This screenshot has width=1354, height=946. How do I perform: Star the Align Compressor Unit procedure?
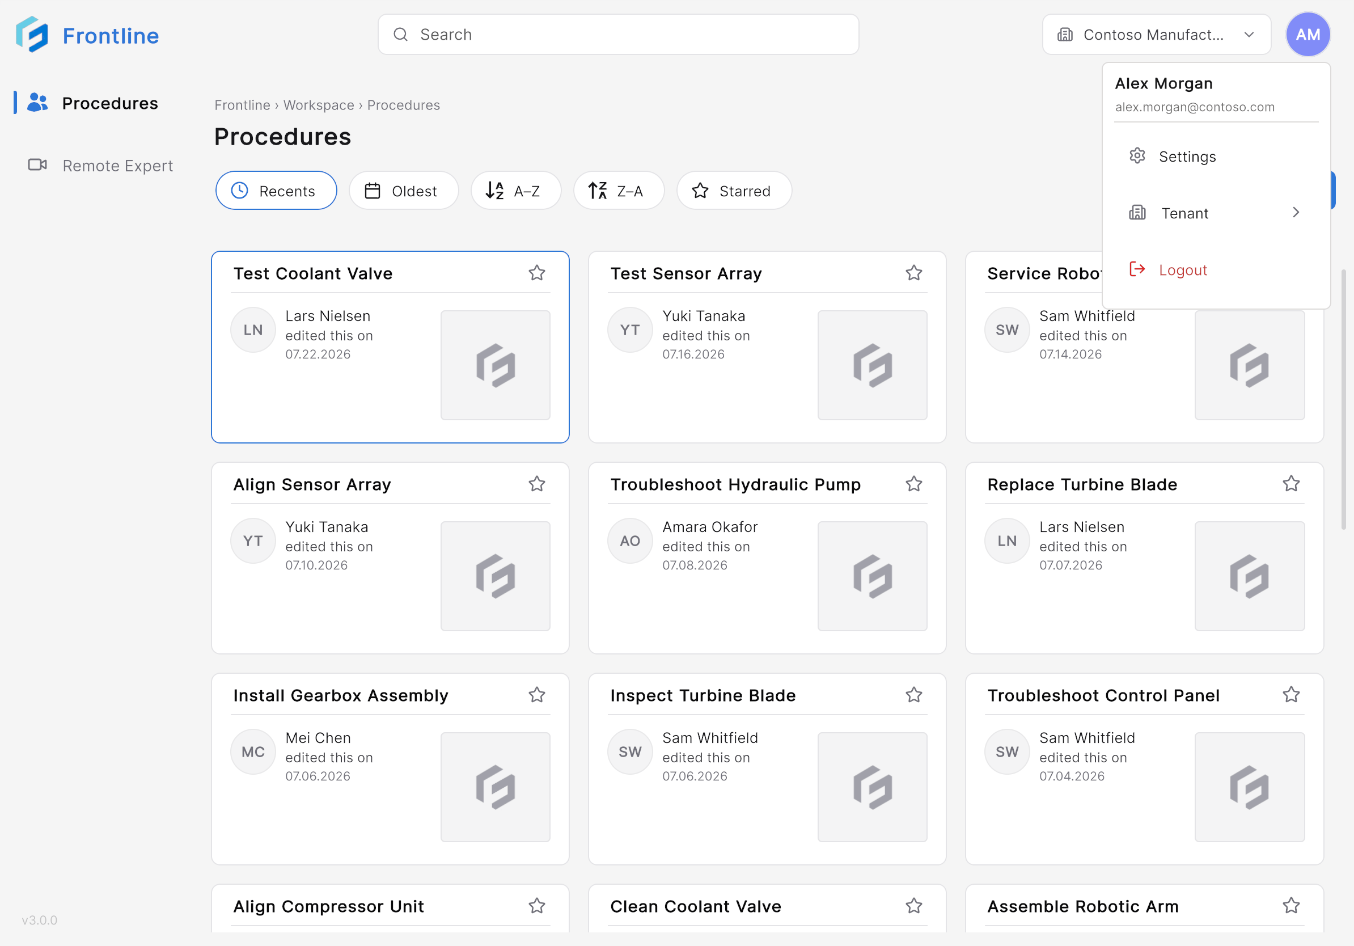tap(536, 905)
